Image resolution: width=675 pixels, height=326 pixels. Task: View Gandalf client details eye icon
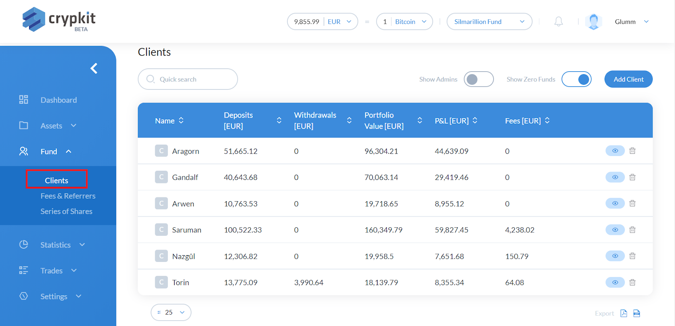[615, 177]
